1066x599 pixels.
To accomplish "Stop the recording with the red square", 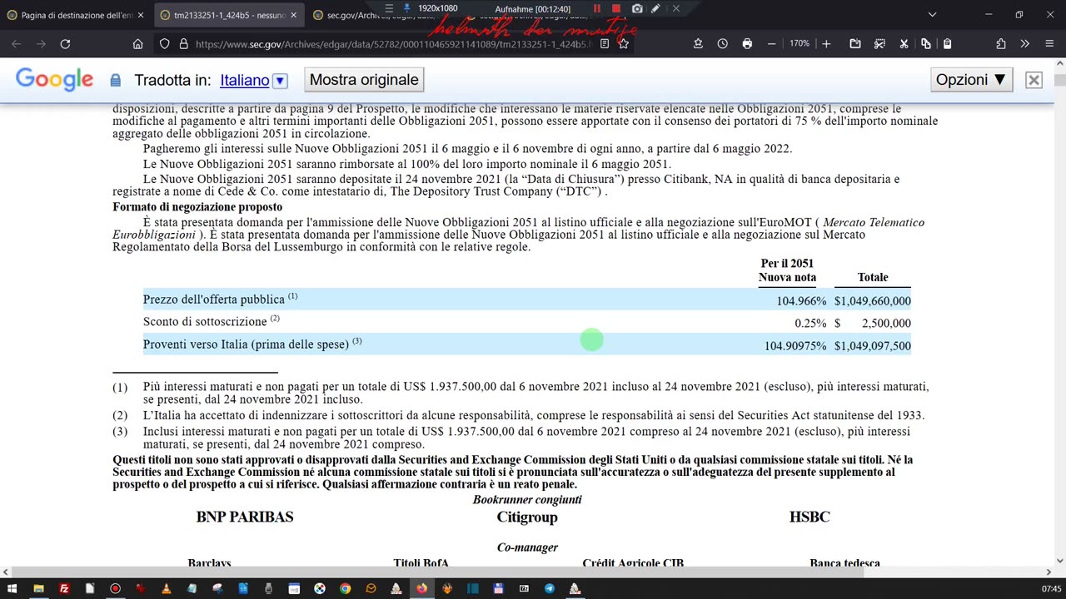I will 616,8.
